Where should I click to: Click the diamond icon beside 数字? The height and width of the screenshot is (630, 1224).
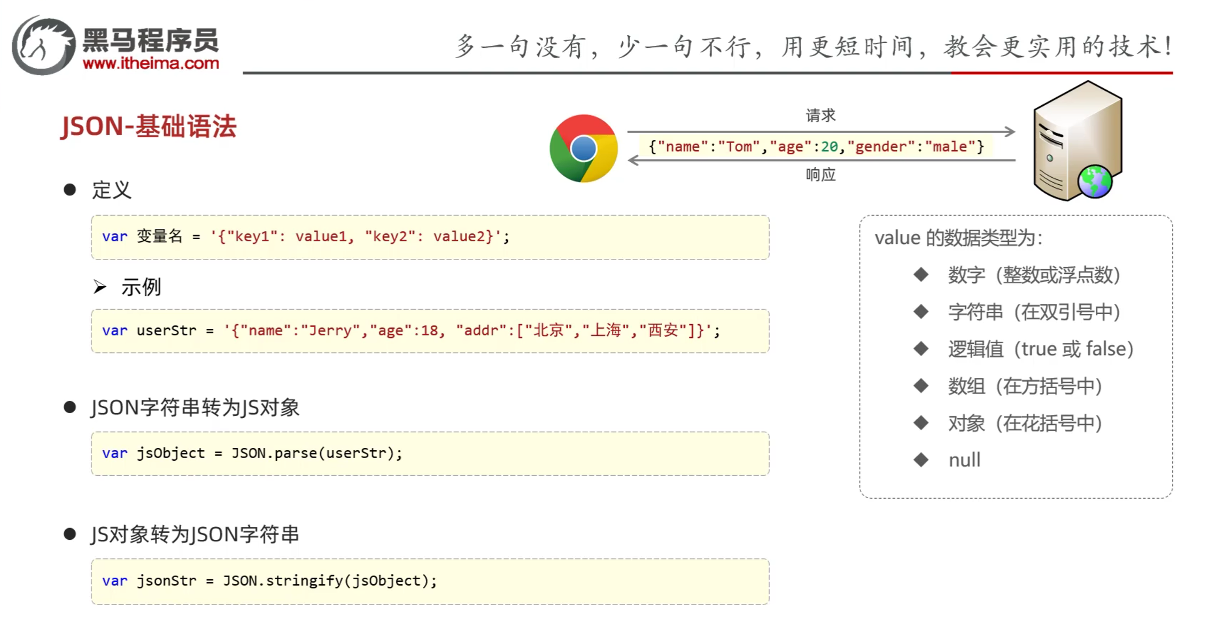coord(922,274)
